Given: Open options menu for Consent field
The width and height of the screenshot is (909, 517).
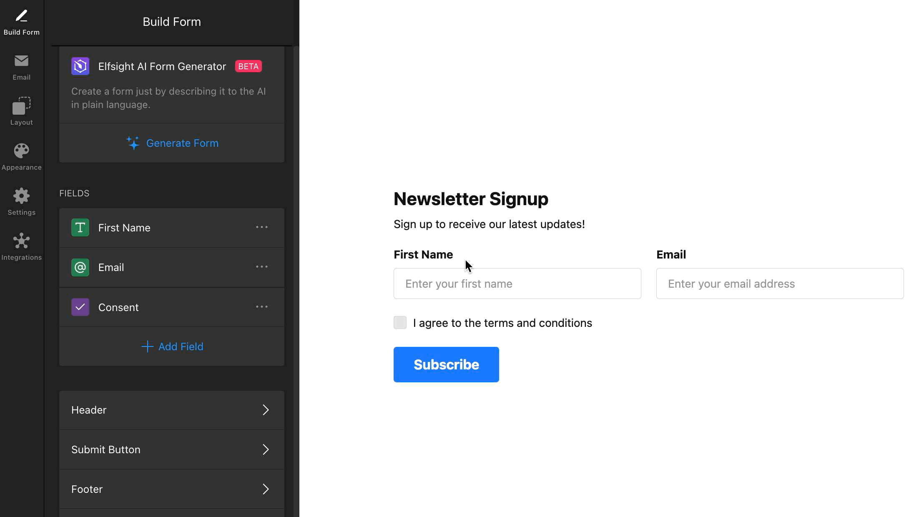Looking at the screenshot, I should tap(262, 307).
